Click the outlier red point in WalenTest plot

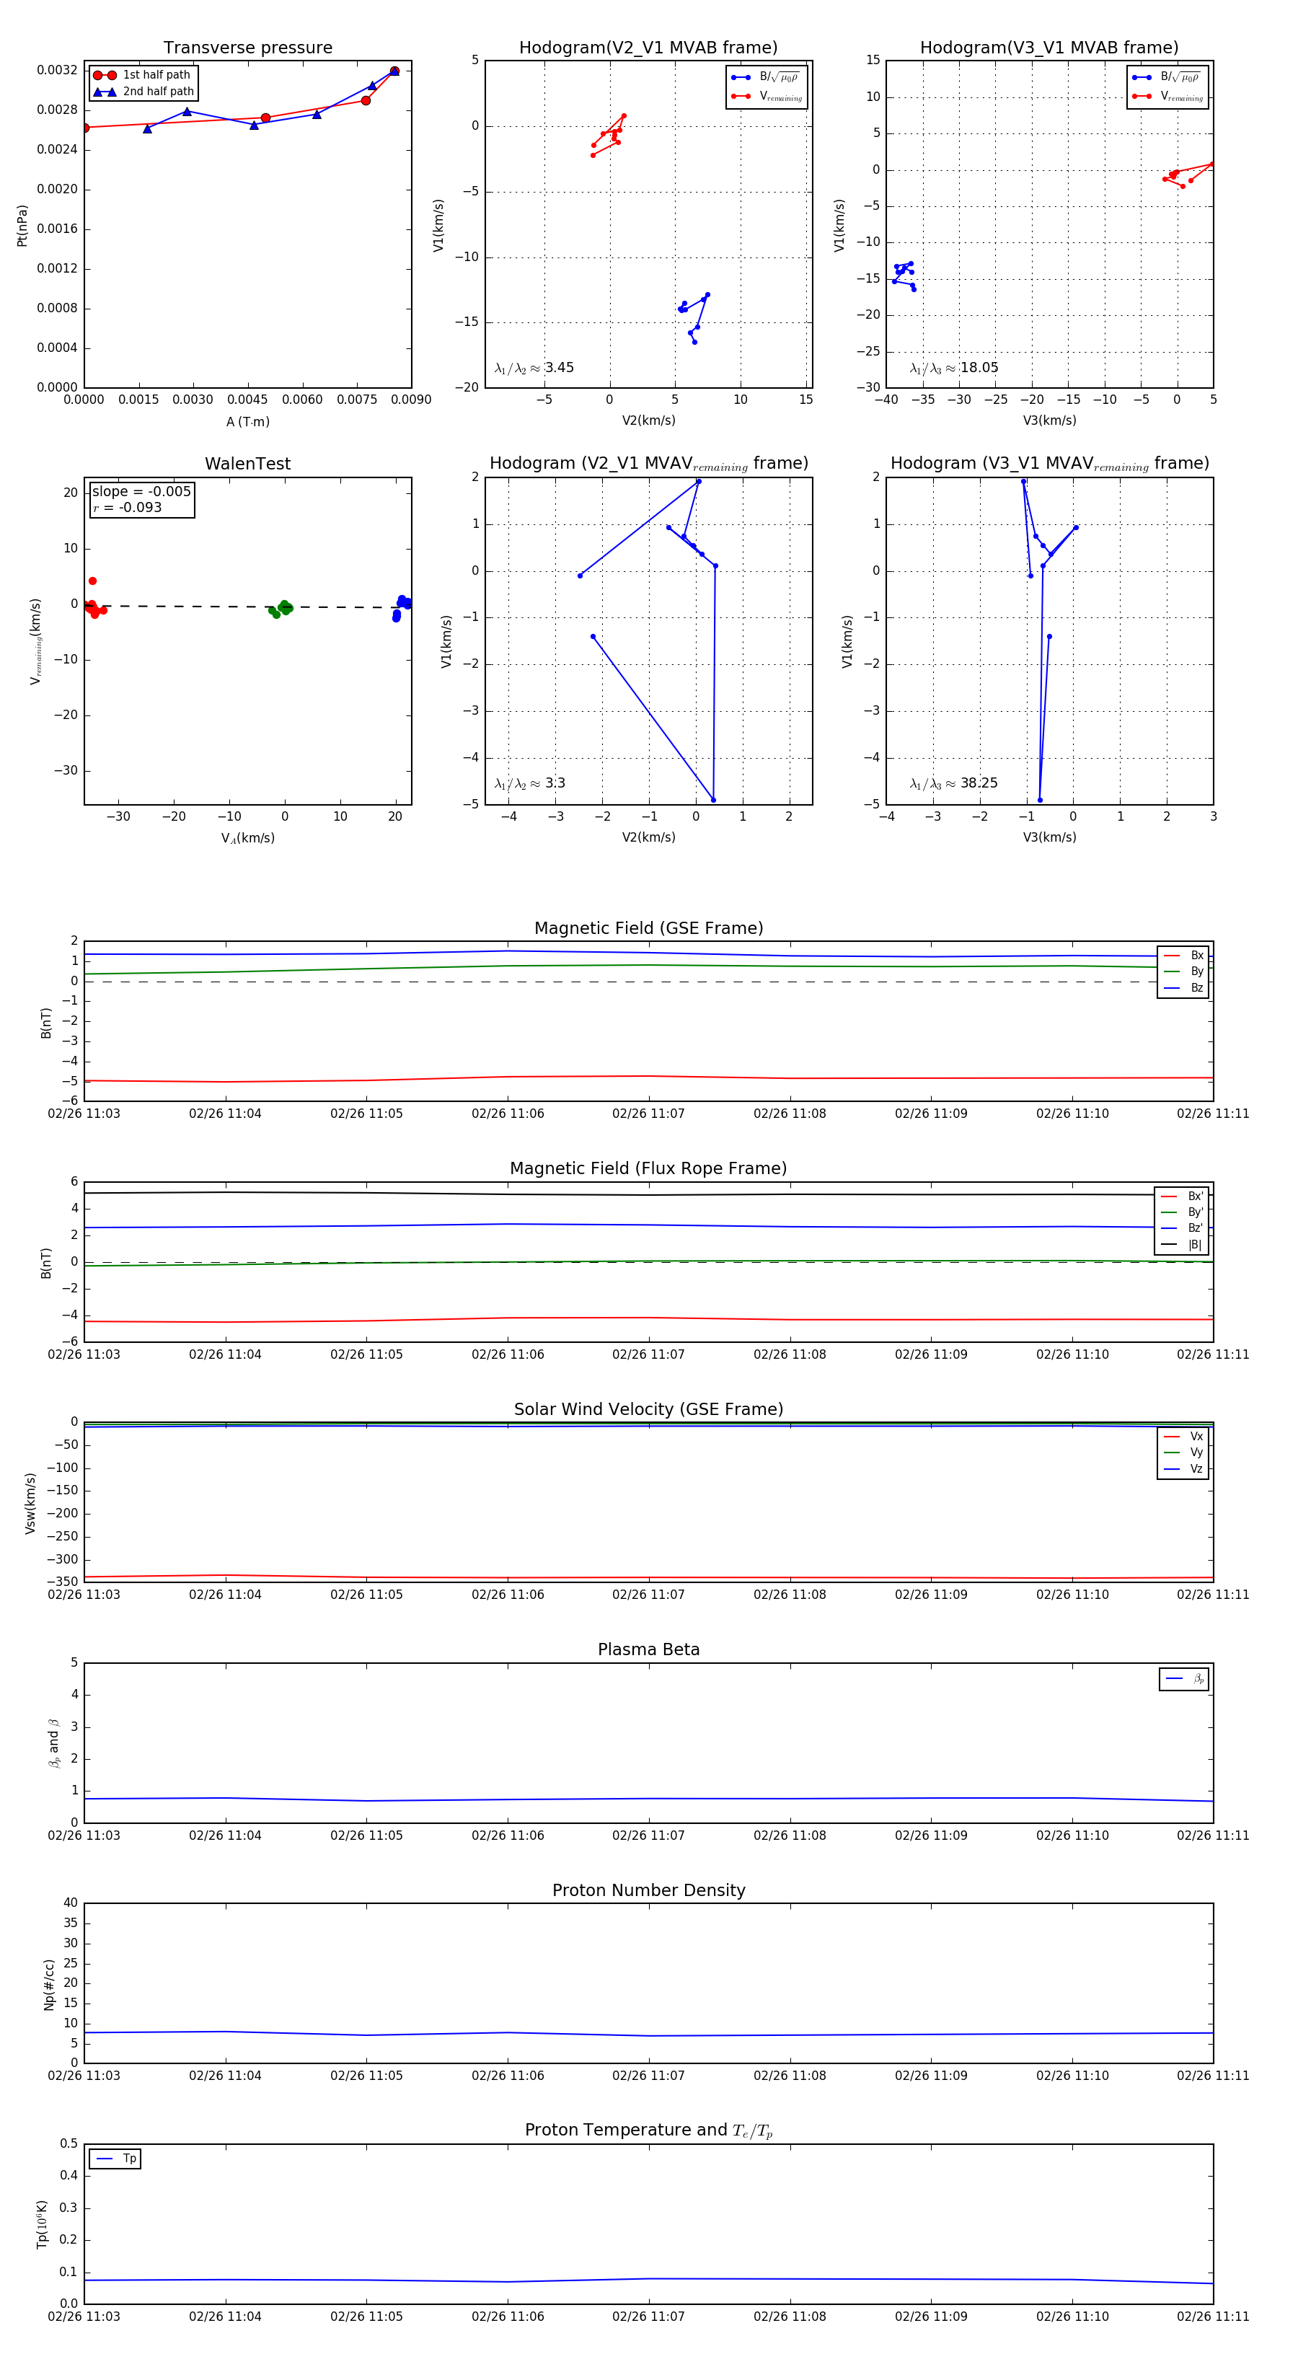[x=92, y=581]
